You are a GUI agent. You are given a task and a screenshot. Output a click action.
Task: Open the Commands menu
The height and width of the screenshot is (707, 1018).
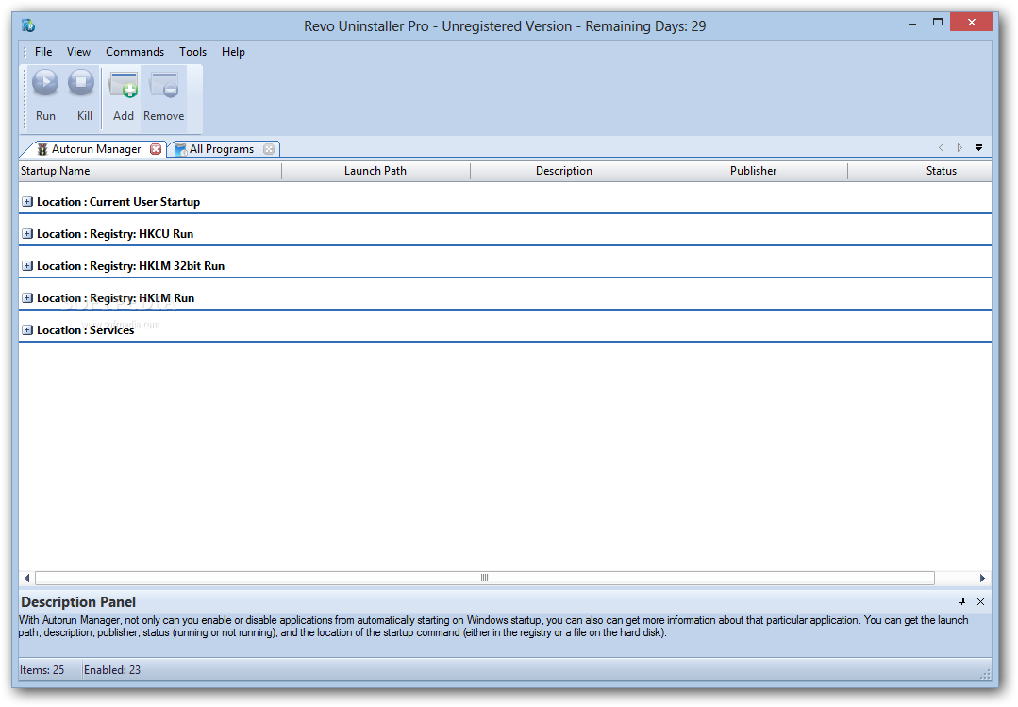[x=135, y=52]
